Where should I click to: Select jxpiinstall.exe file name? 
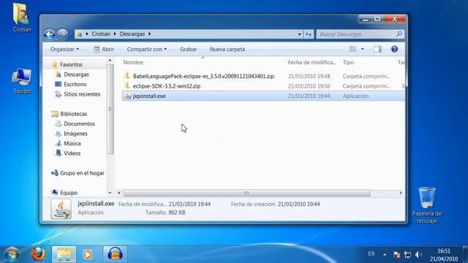(149, 96)
